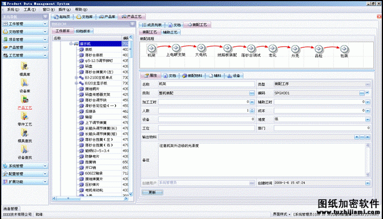The width and height of the screenshot is (383, 219).
Task: Open the 辅助工时 dropdown arrow
Action: pyautogui.click(x=368, y=102)
